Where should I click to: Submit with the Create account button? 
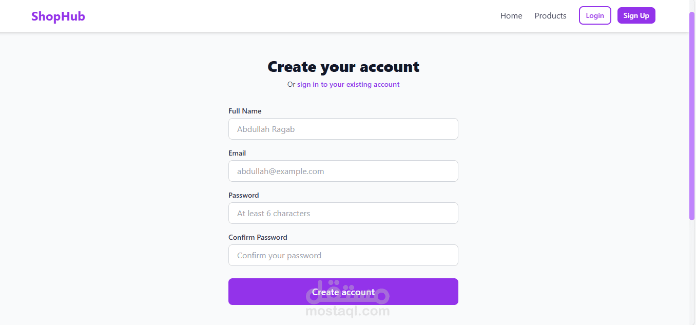click(343, 292)
